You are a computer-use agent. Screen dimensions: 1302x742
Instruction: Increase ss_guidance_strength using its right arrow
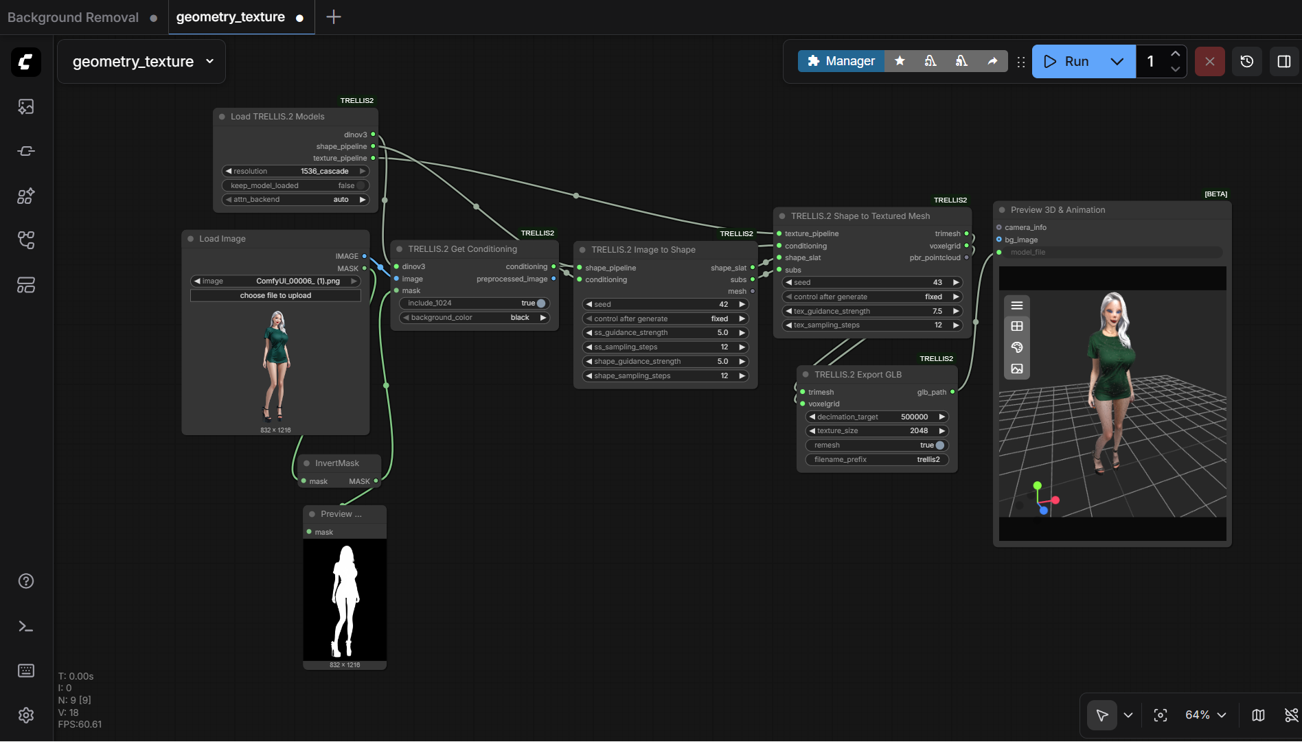click(742, 332)
